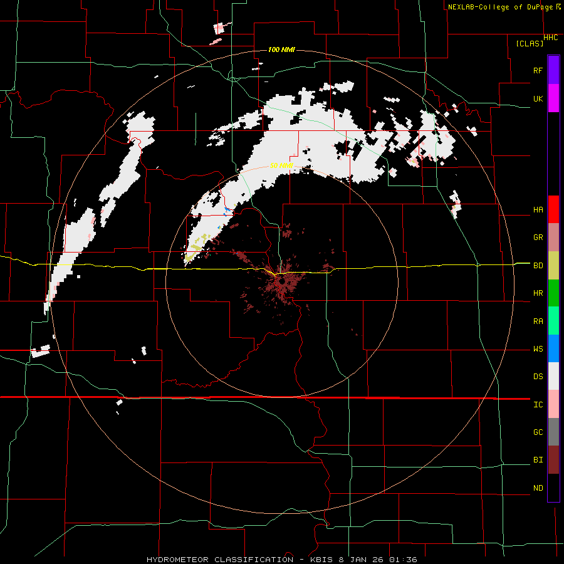Viewport: 564px width, 564px height.
Task: Click the 'UK' legend label
Action: 538,98
